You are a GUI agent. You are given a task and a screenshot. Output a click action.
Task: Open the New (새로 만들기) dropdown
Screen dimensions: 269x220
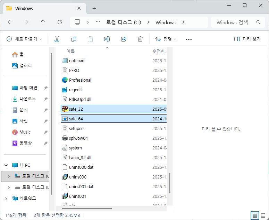(x=24, y=39)
